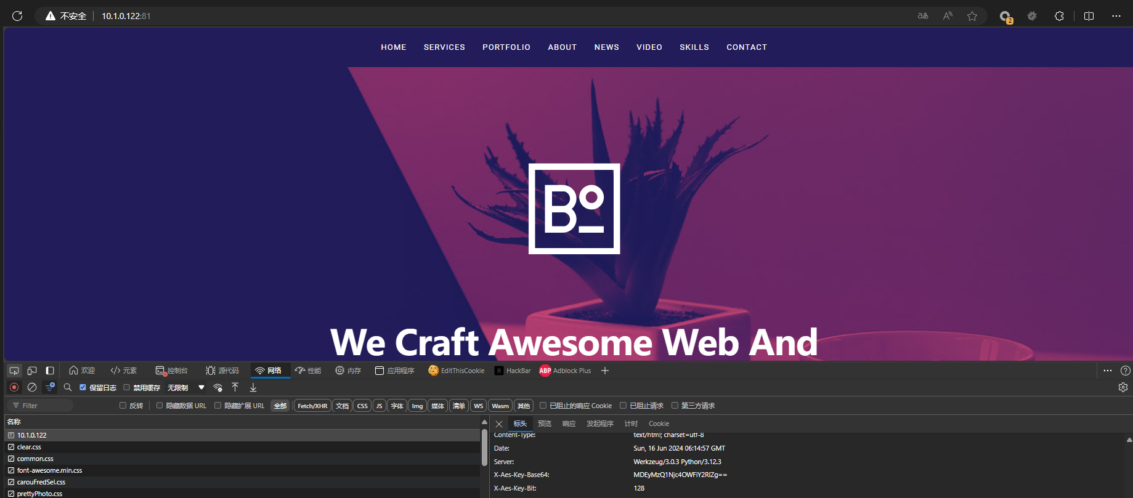Image resolution: width=1133 pixels, height=498 pixels.
Task: Clear the network log
Action: click(32, 387)
